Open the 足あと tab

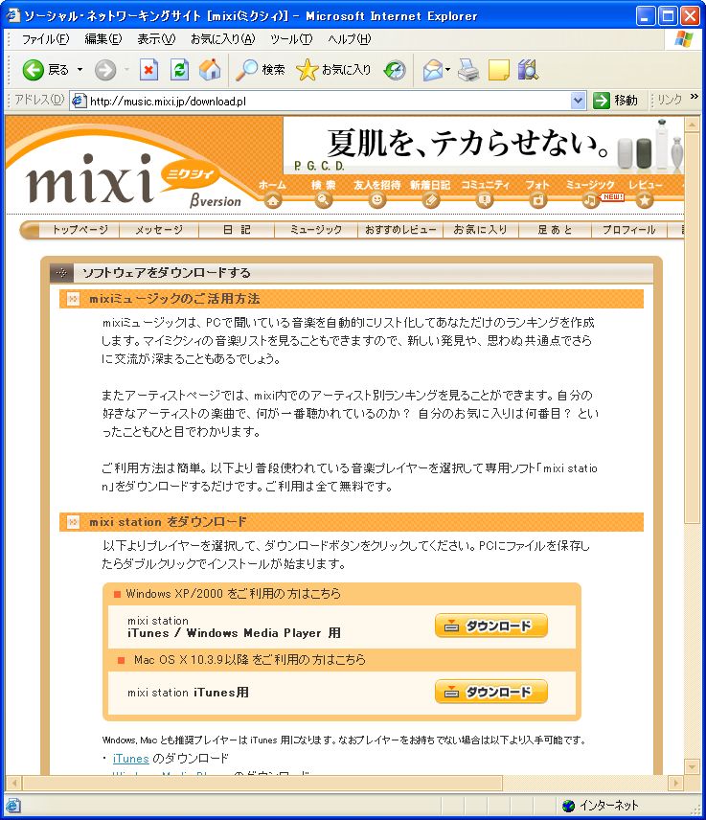pyautogui.click(x=555, y=230)
